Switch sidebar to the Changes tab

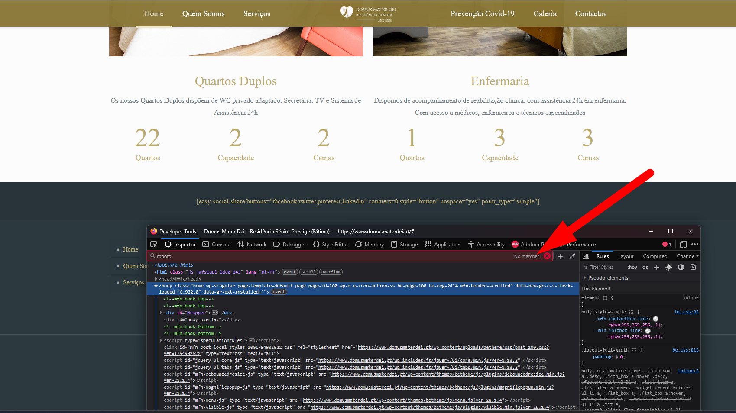[685, 256]
